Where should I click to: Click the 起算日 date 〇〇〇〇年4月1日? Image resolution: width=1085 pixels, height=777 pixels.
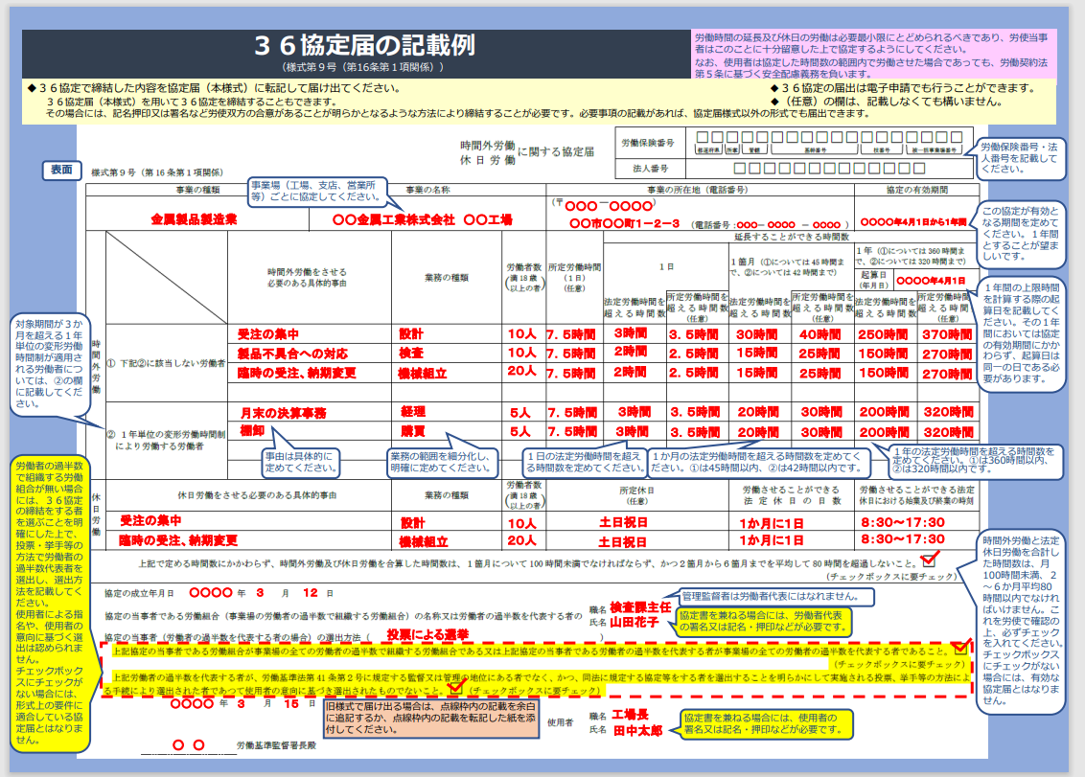click(x=931, y=280)
